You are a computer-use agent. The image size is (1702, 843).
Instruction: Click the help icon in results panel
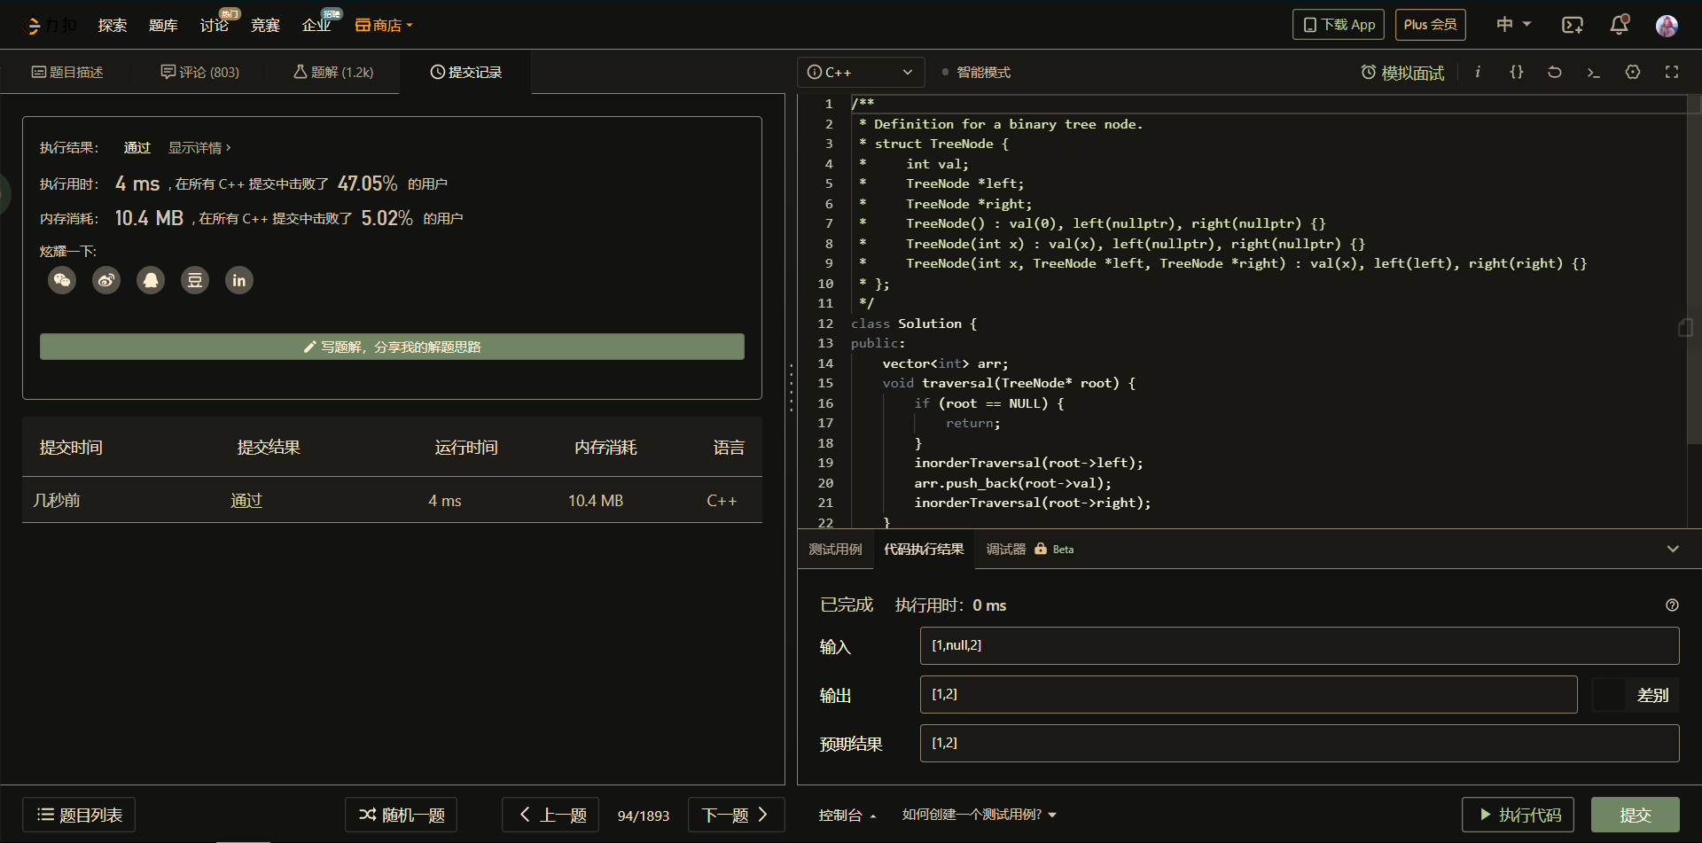click(x=1672, y=605)
